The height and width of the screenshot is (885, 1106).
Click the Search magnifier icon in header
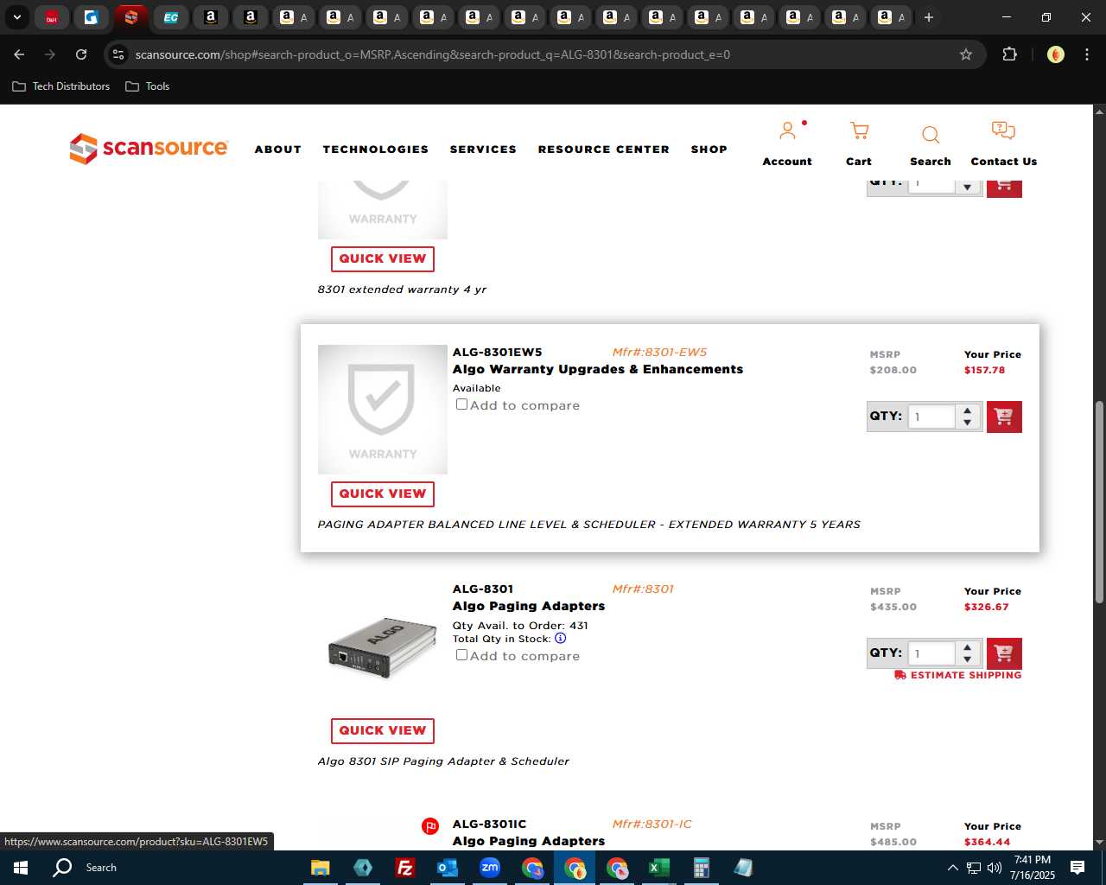(x=931, y=135)
